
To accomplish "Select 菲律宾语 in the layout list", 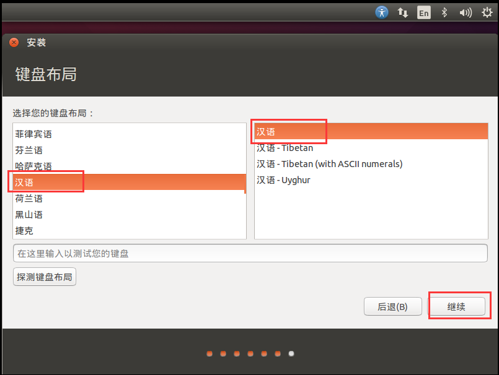I will click(x=129, y=134).
